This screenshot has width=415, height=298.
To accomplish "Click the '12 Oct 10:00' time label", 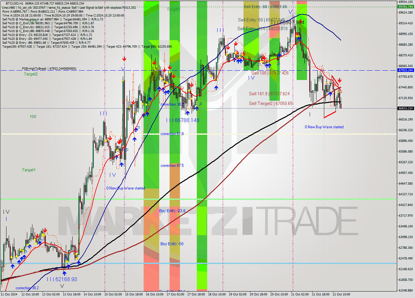I will point(30,294).
